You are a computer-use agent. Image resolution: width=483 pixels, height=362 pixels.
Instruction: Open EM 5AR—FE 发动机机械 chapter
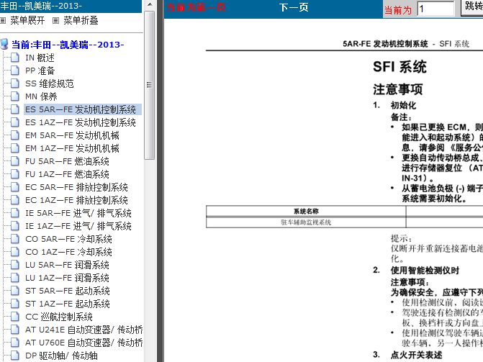coord(72,135)
